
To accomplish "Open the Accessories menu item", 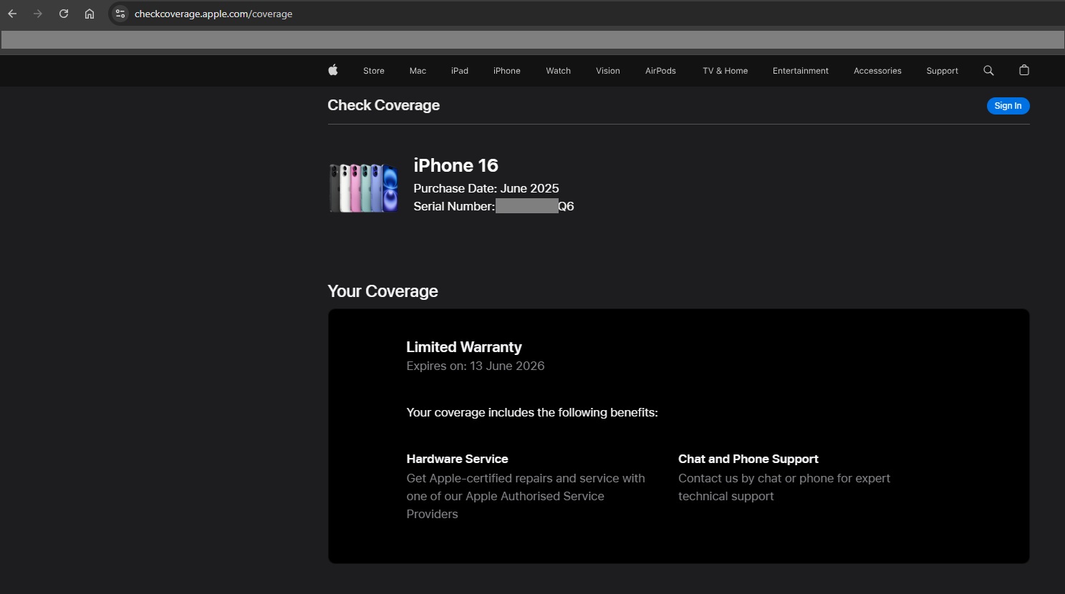I will tap(877, 71).
